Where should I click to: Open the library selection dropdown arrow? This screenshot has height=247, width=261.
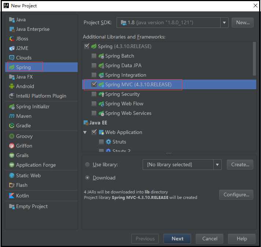point(217,165)
